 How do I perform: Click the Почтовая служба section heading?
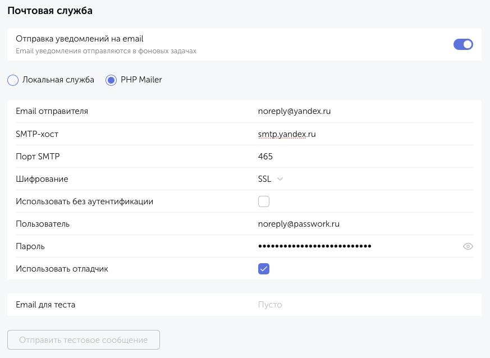pos(50,11)
